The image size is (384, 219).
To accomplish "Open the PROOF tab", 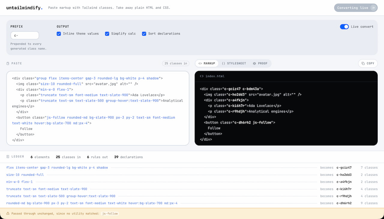I will pyautogui.click(x=260, y=63).
